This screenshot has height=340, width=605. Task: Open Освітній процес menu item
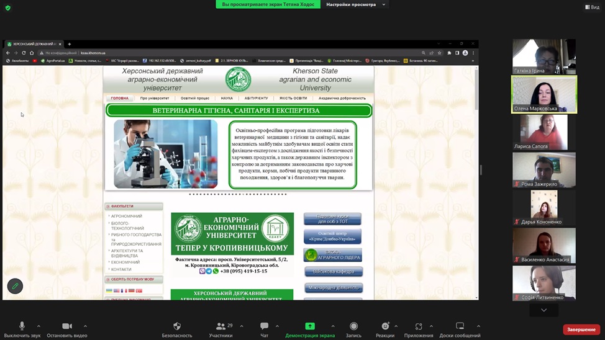pyautogui.click(x=195, y=98)
